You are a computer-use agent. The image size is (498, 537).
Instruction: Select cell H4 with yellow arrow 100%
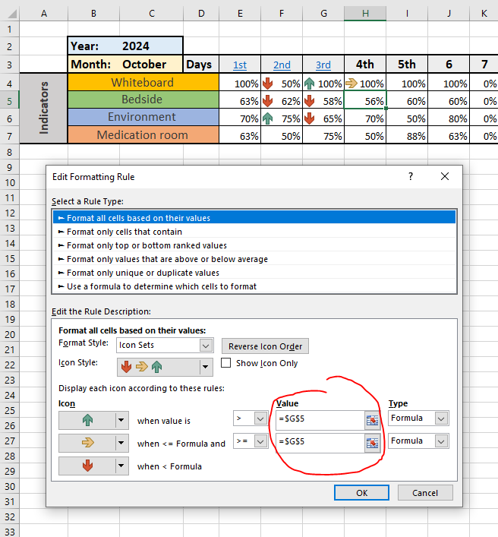[x=365, y=83]
